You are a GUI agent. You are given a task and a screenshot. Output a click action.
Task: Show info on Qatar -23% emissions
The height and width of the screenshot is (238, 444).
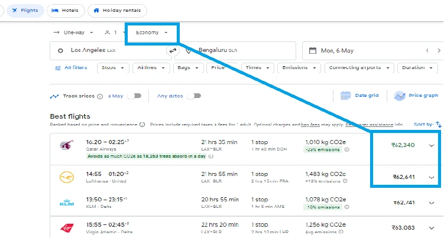[347, 149]
